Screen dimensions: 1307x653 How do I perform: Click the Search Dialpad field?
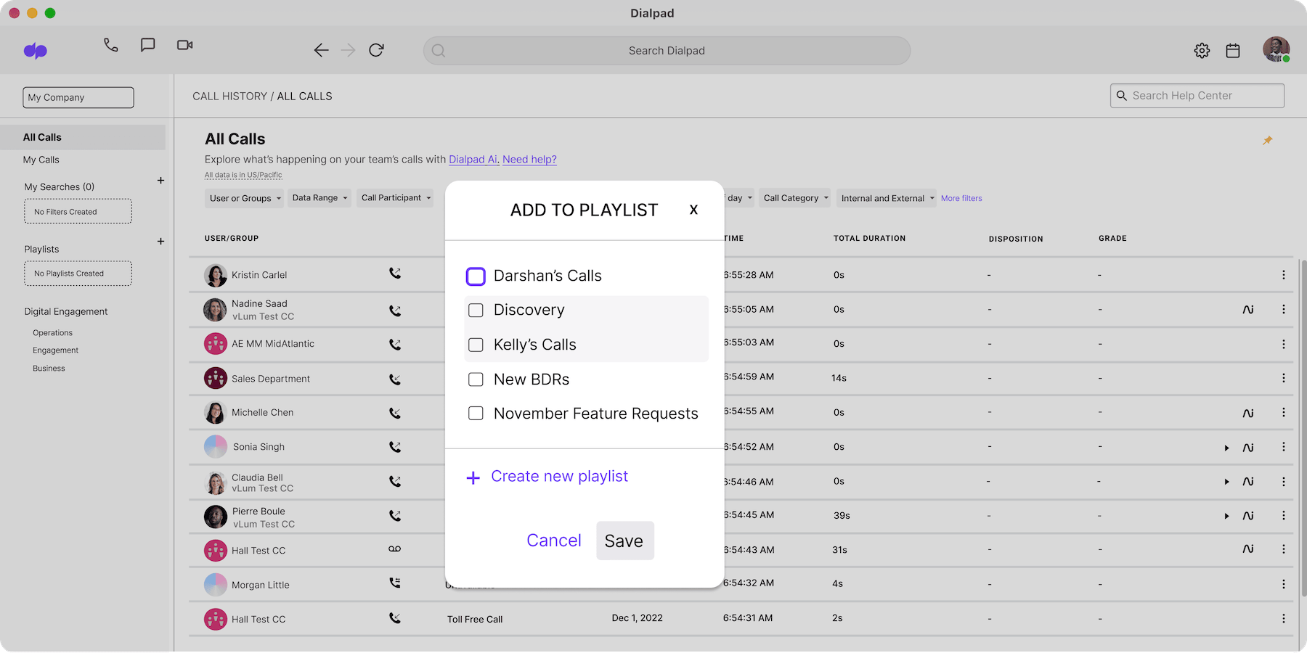(x=667, y=50)
